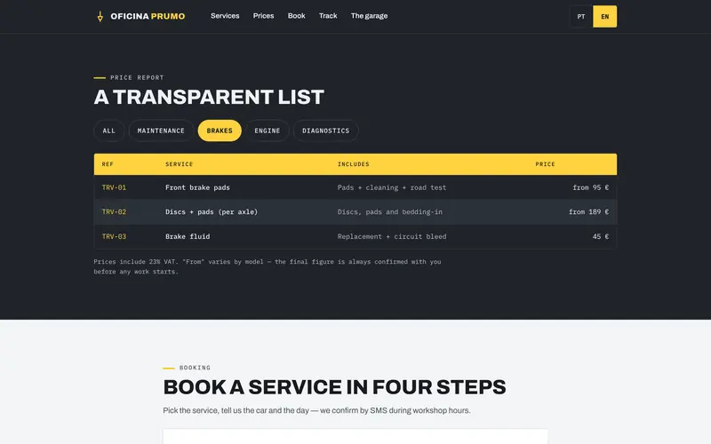Click the Oficina Prumo plumb-bob logo icon
The width and height of the screenshot is (711, 444).
[100, 17]
